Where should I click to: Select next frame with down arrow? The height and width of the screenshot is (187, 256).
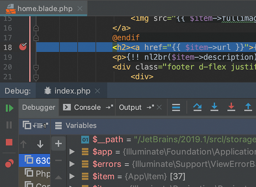click(x=40, y=144)
